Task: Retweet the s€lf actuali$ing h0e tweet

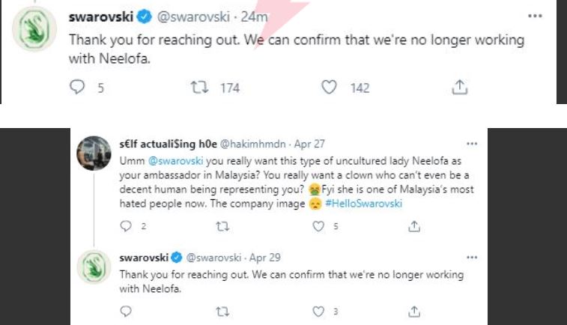Action: click(222, 226)
